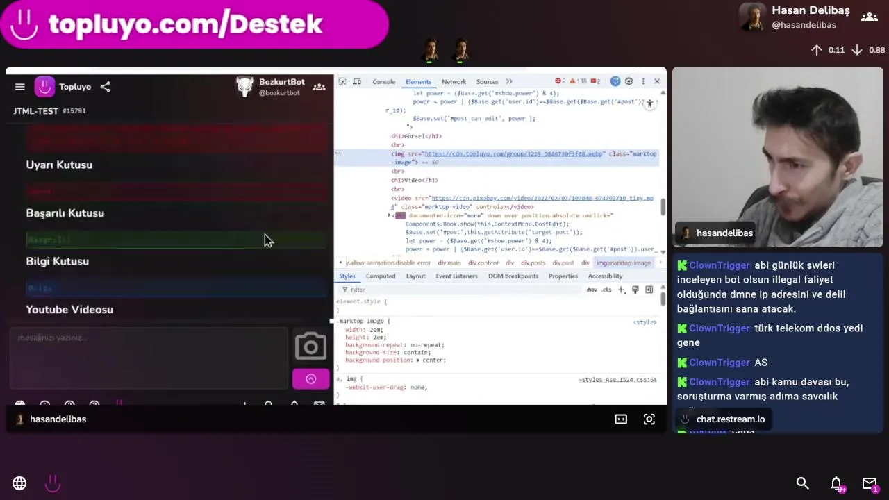
Task: Select div.content in the breadcrumb
Action: pos(483,263)
